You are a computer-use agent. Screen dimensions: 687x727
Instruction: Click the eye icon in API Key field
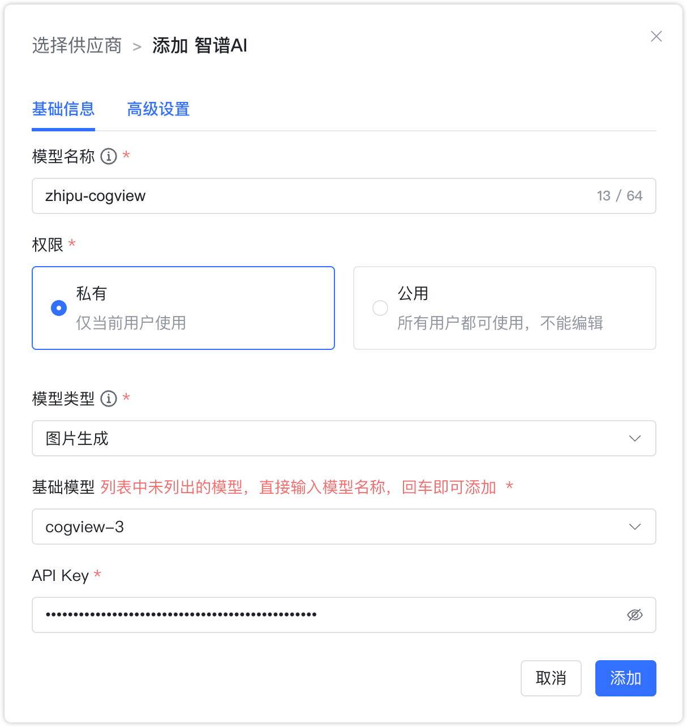click(x=635, y=614)
